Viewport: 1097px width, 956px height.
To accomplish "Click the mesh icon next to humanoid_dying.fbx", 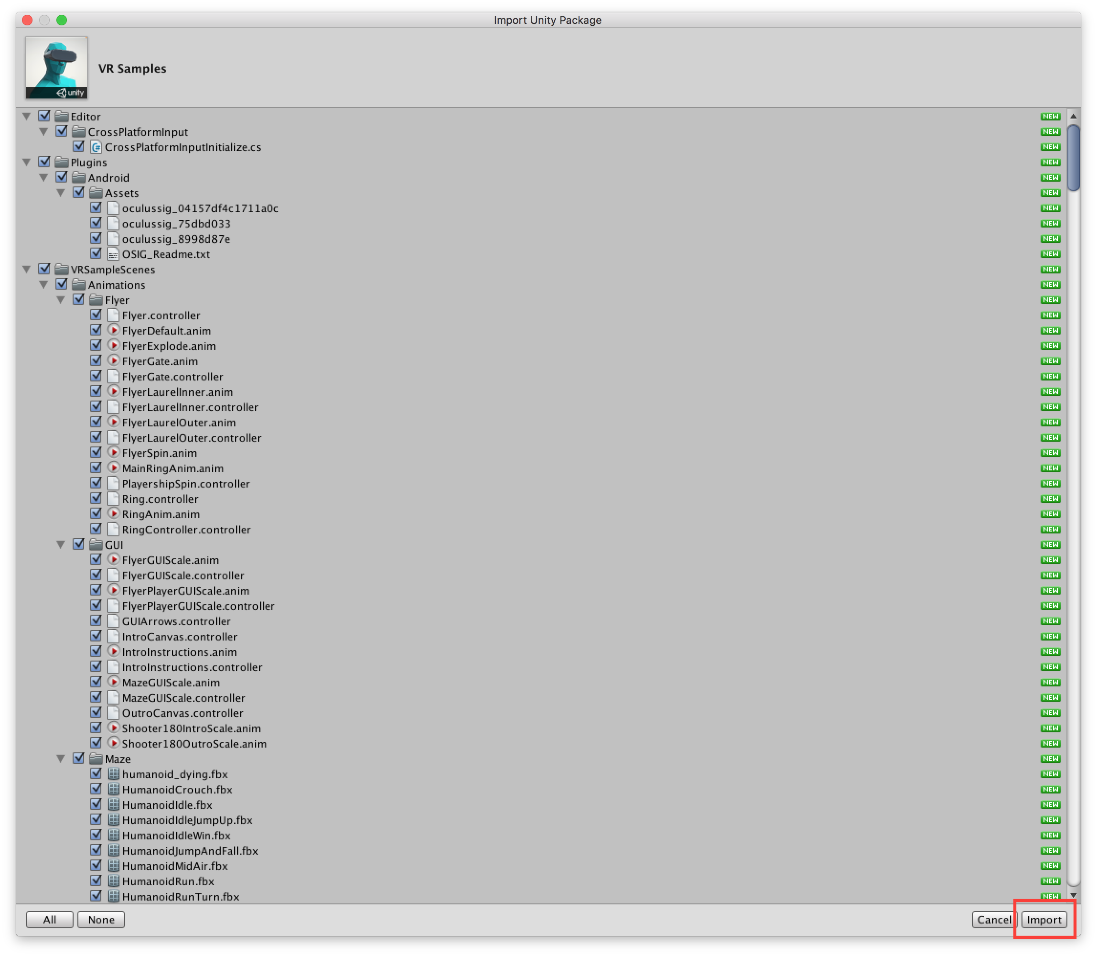I will 113,774.
